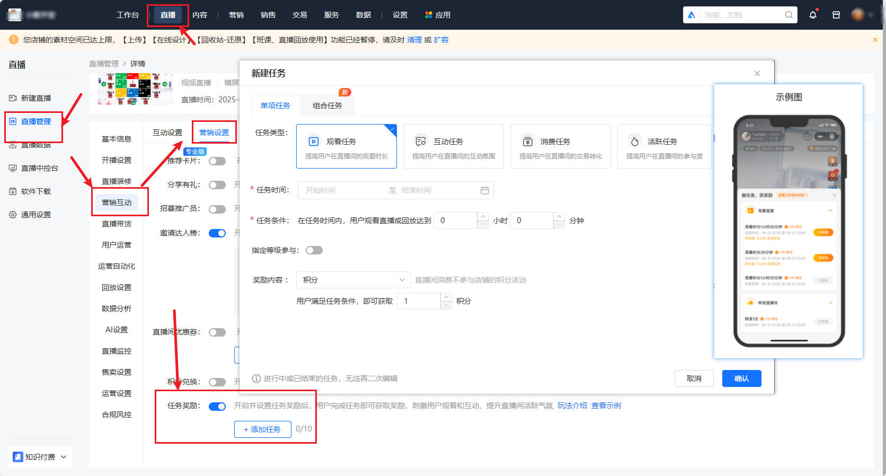Viewport: 886px width, 476px height.
Task: Expand the 奖励内容 积分 dropdown
Action: pos(353,280)
